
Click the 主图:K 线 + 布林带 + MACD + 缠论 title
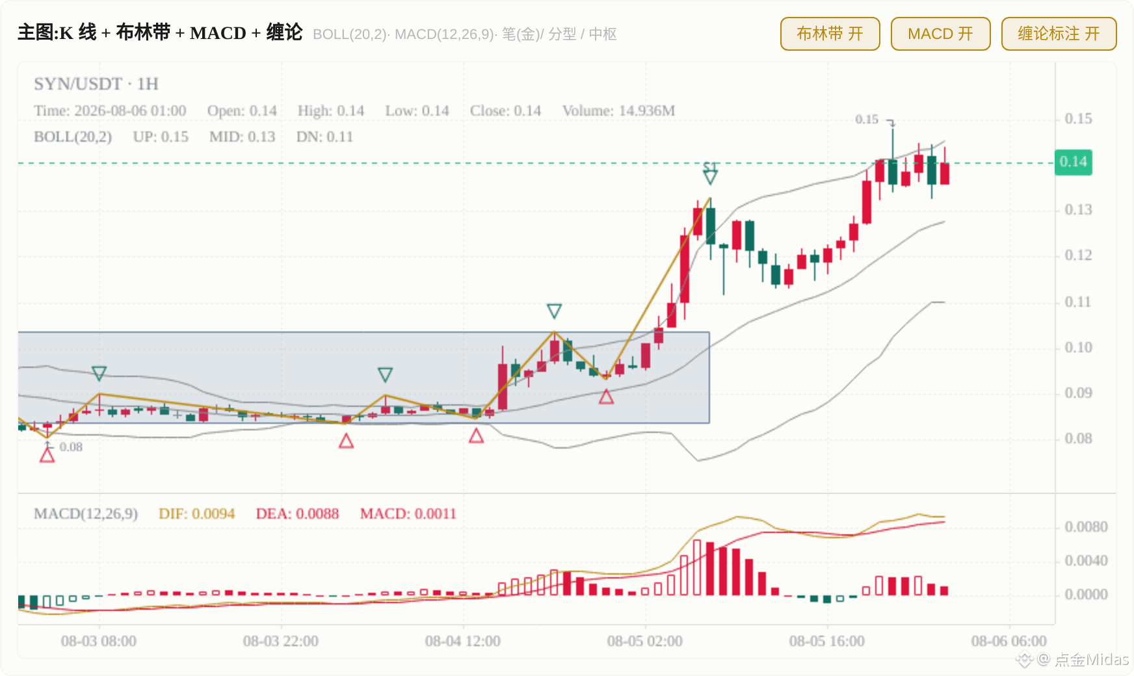(x=160, y=32)
